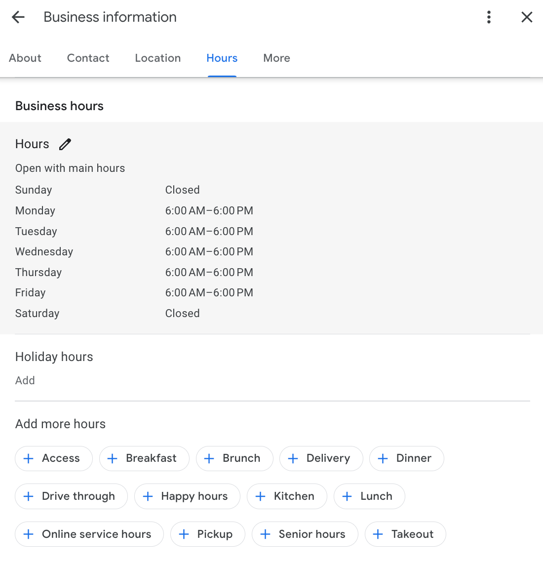Close the Business information panel
This screenshot has height=564, width=543.
pos(527,17)
